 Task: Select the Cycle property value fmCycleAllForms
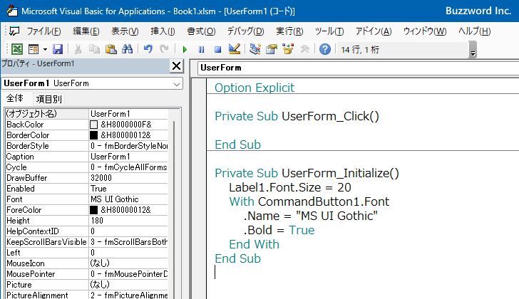128,167
